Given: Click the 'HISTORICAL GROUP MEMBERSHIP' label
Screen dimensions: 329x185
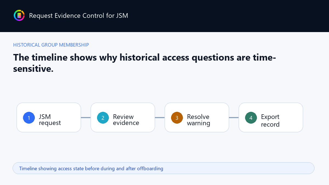Looking at the screenshot, I should tap(51, 45).
